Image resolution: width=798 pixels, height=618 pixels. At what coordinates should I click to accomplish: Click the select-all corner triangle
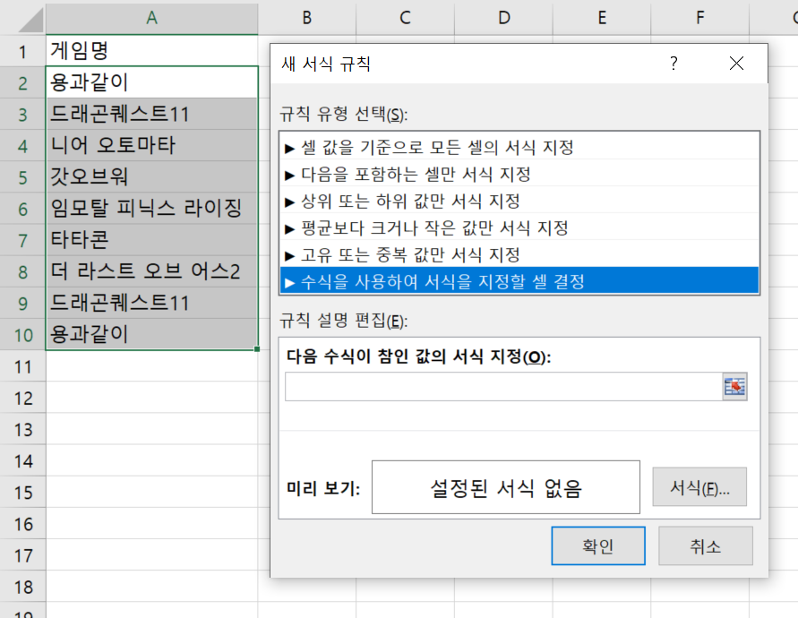[x=31, y=21]
